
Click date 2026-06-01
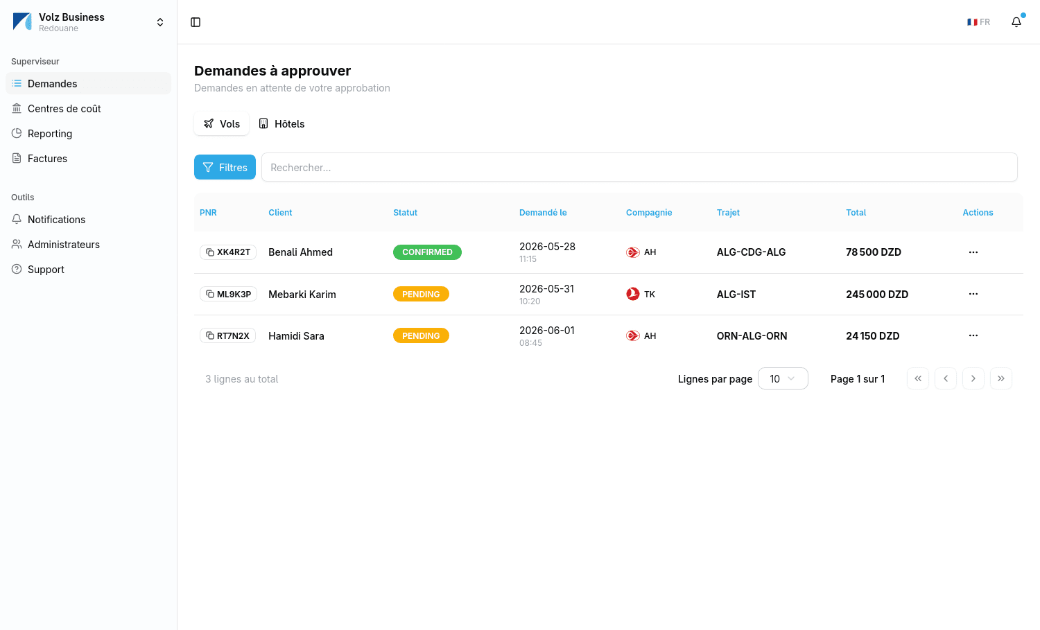coord(547,331)
